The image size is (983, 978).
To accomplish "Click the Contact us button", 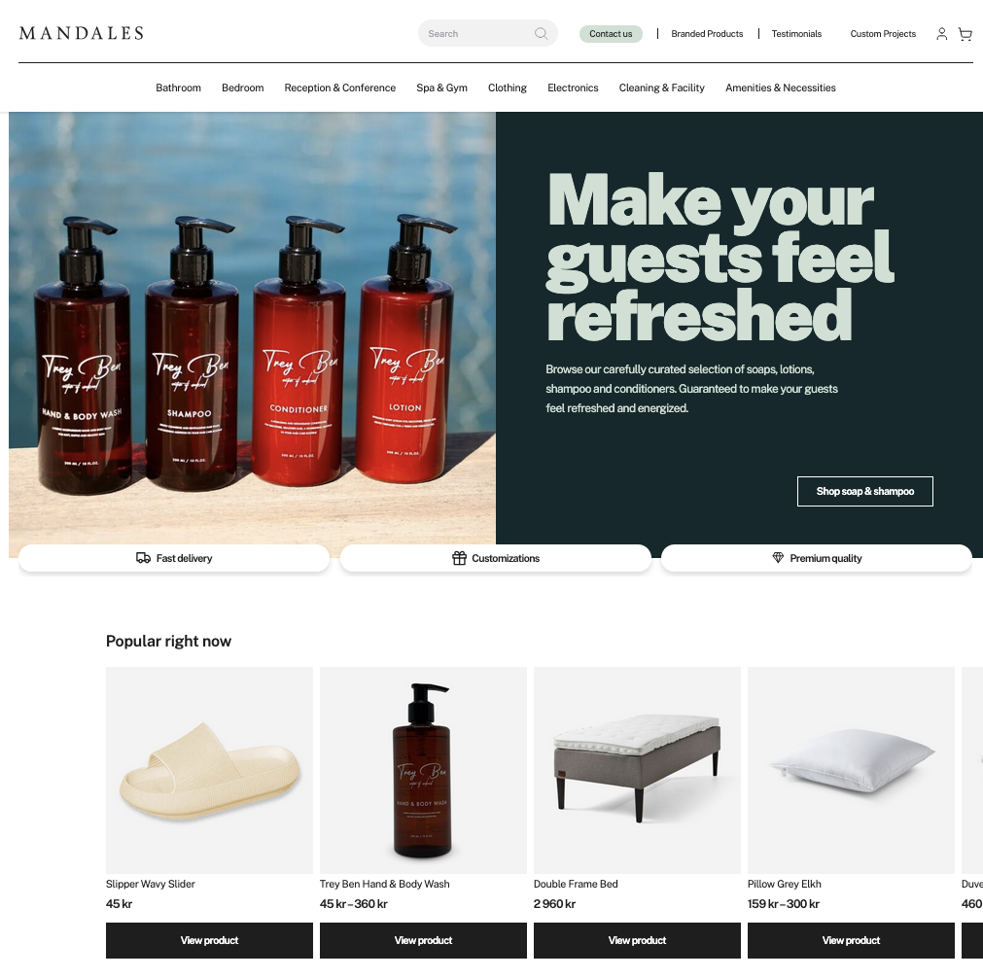I will pyautogui.click(x=611, y=34).
